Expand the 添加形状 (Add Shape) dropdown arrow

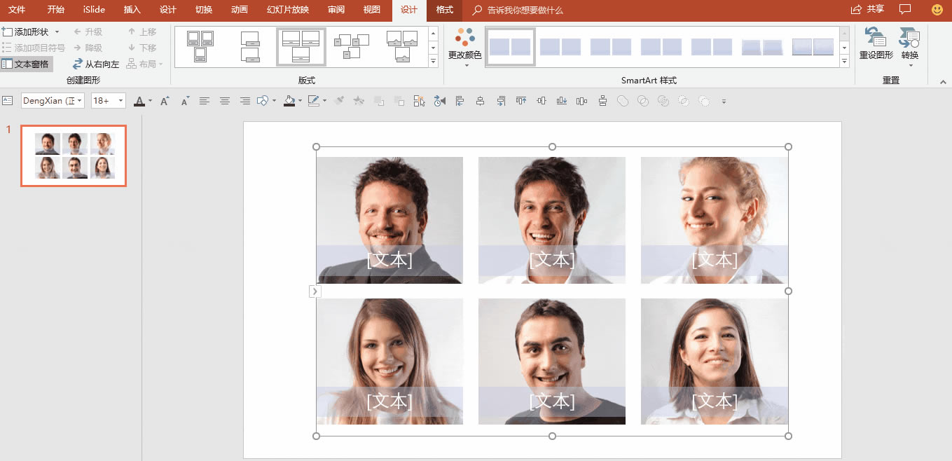click(x=57, y=31)
